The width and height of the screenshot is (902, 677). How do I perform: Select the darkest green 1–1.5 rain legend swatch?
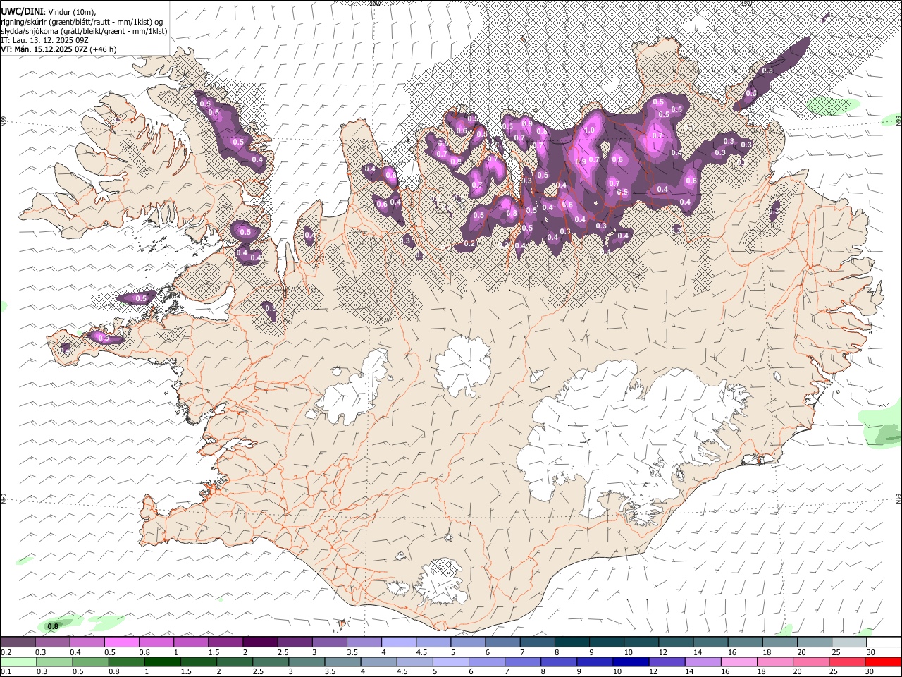point(162,661)
